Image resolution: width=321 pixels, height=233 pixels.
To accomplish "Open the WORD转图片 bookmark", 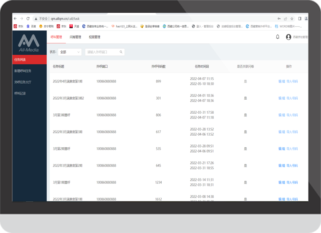I will click(x=288, y=26).
